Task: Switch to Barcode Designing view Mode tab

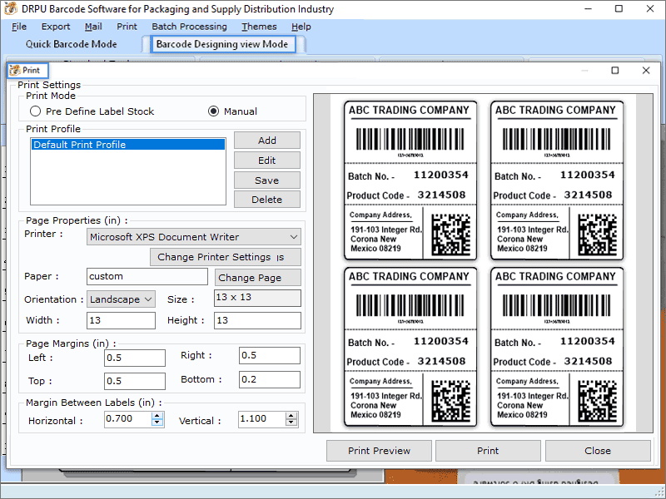Action: tap(223, 44)
